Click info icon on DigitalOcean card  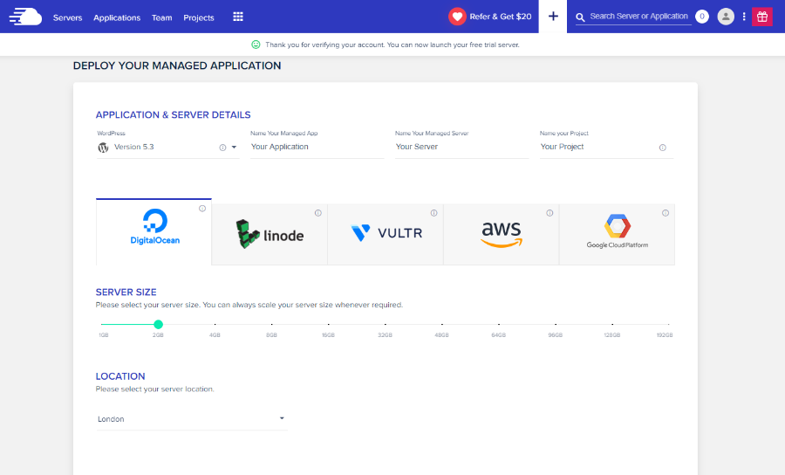[x=202, y=209]
